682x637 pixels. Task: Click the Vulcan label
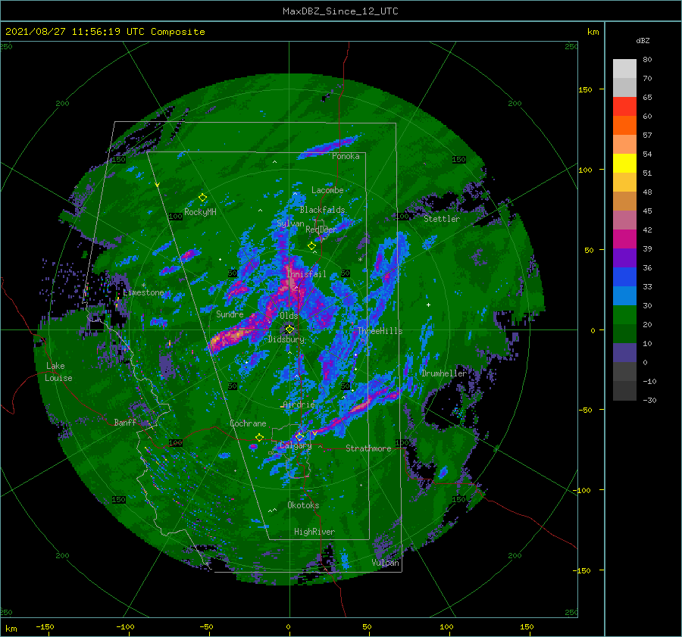point(386,563)
